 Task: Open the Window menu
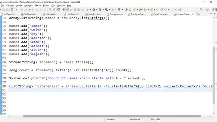click(x=61, y=5)
